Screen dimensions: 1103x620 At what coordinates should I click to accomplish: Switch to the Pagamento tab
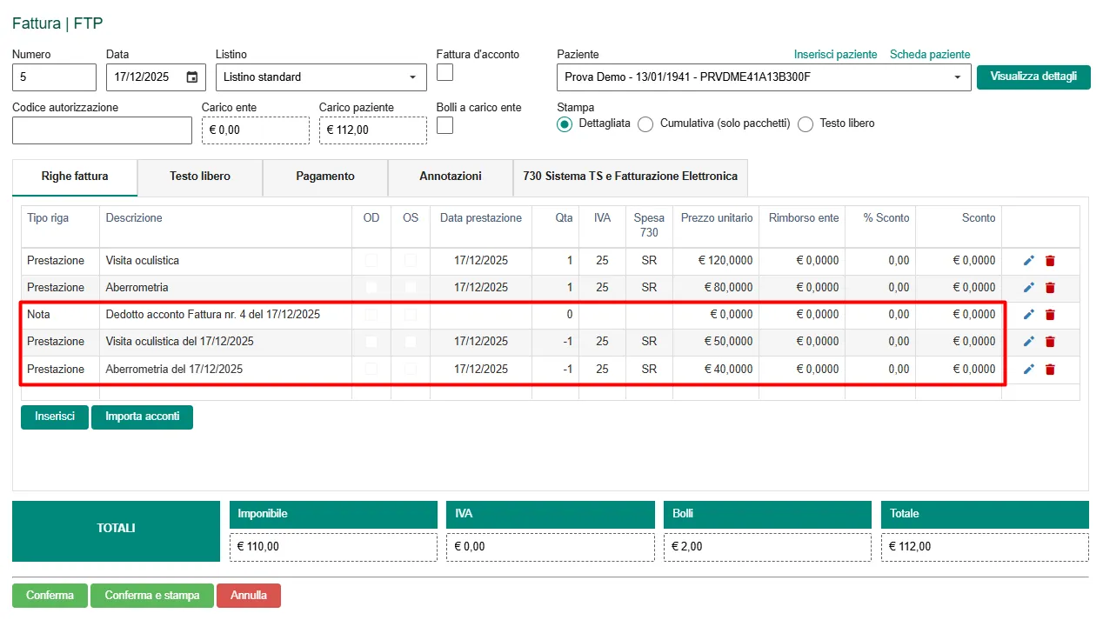325,177
